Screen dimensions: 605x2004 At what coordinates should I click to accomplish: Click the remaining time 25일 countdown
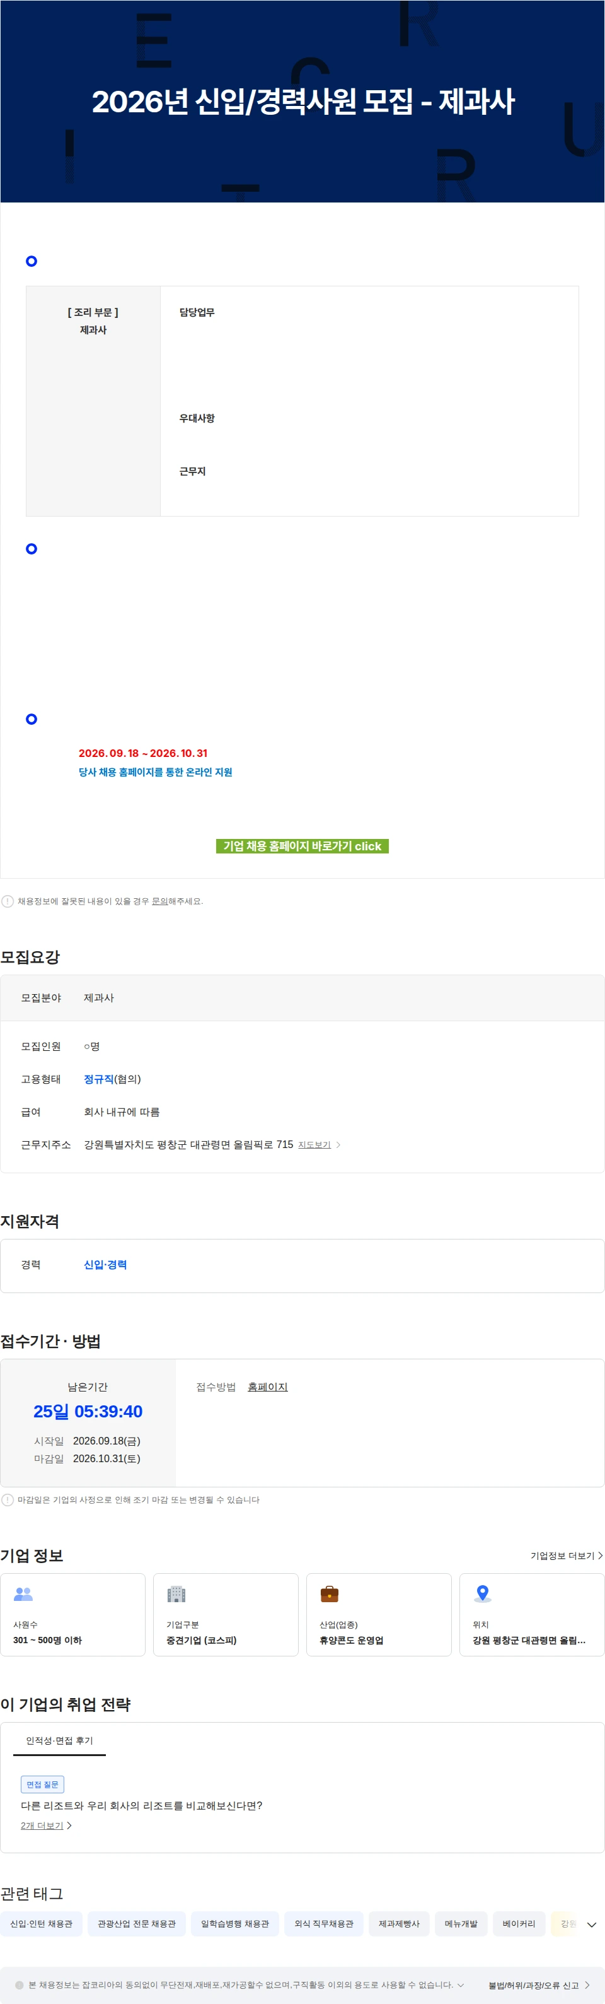tap(88, 1411)
